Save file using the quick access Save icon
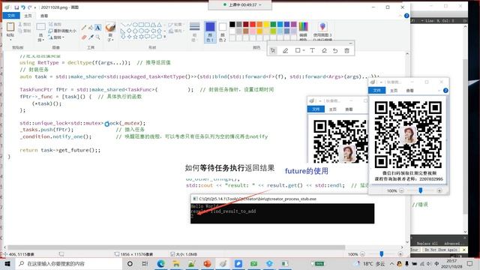 (16, 7)
